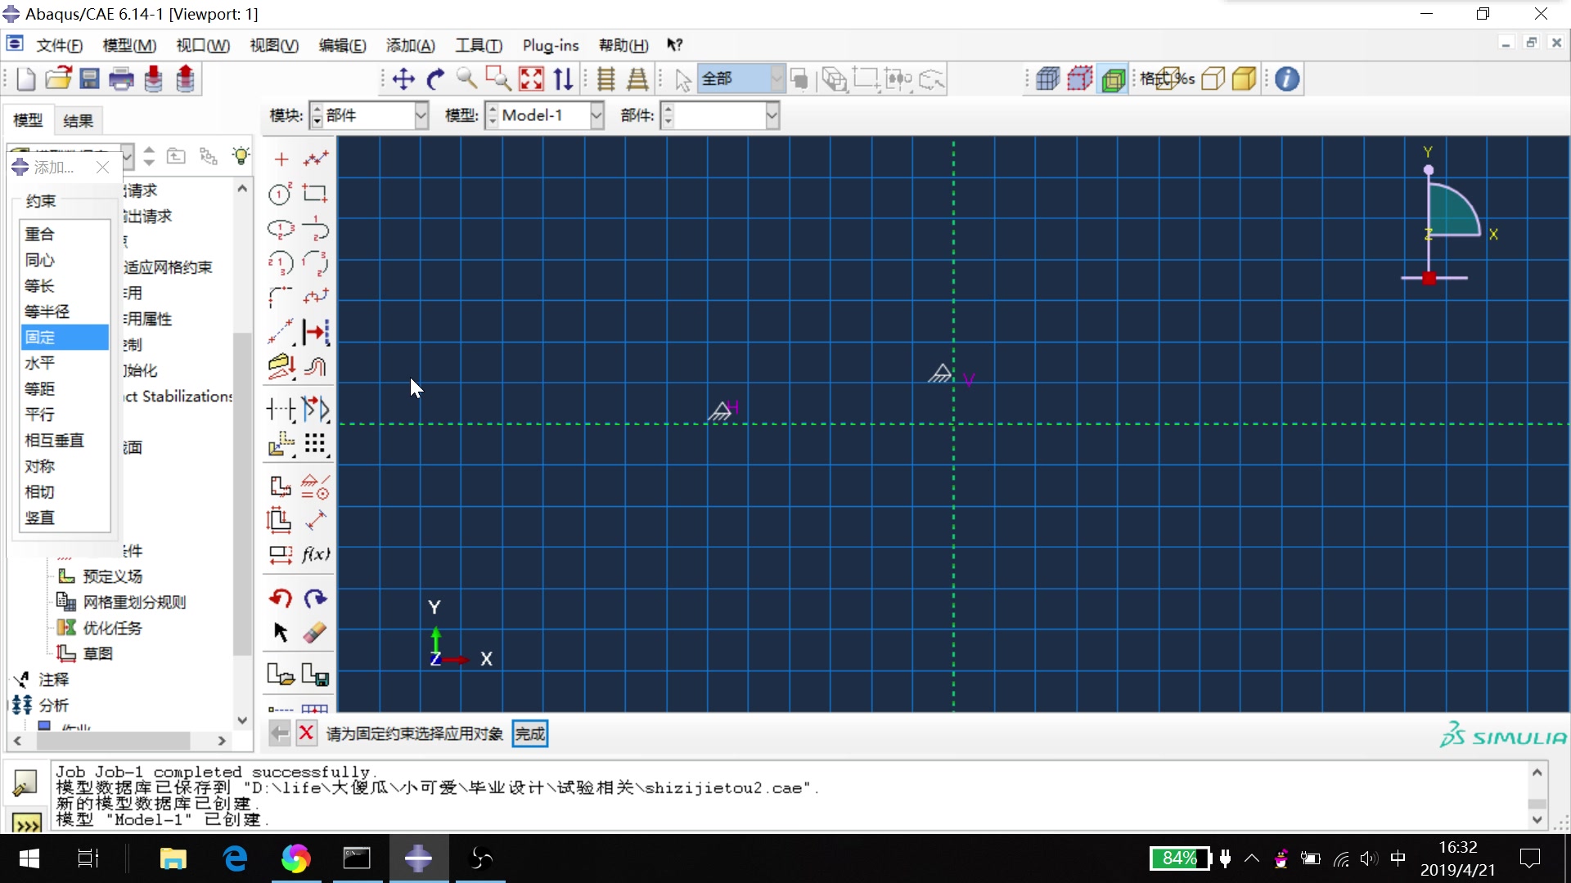Open a file with the folder icon
The image size is (1571, 883).
[x=58, y=79]
